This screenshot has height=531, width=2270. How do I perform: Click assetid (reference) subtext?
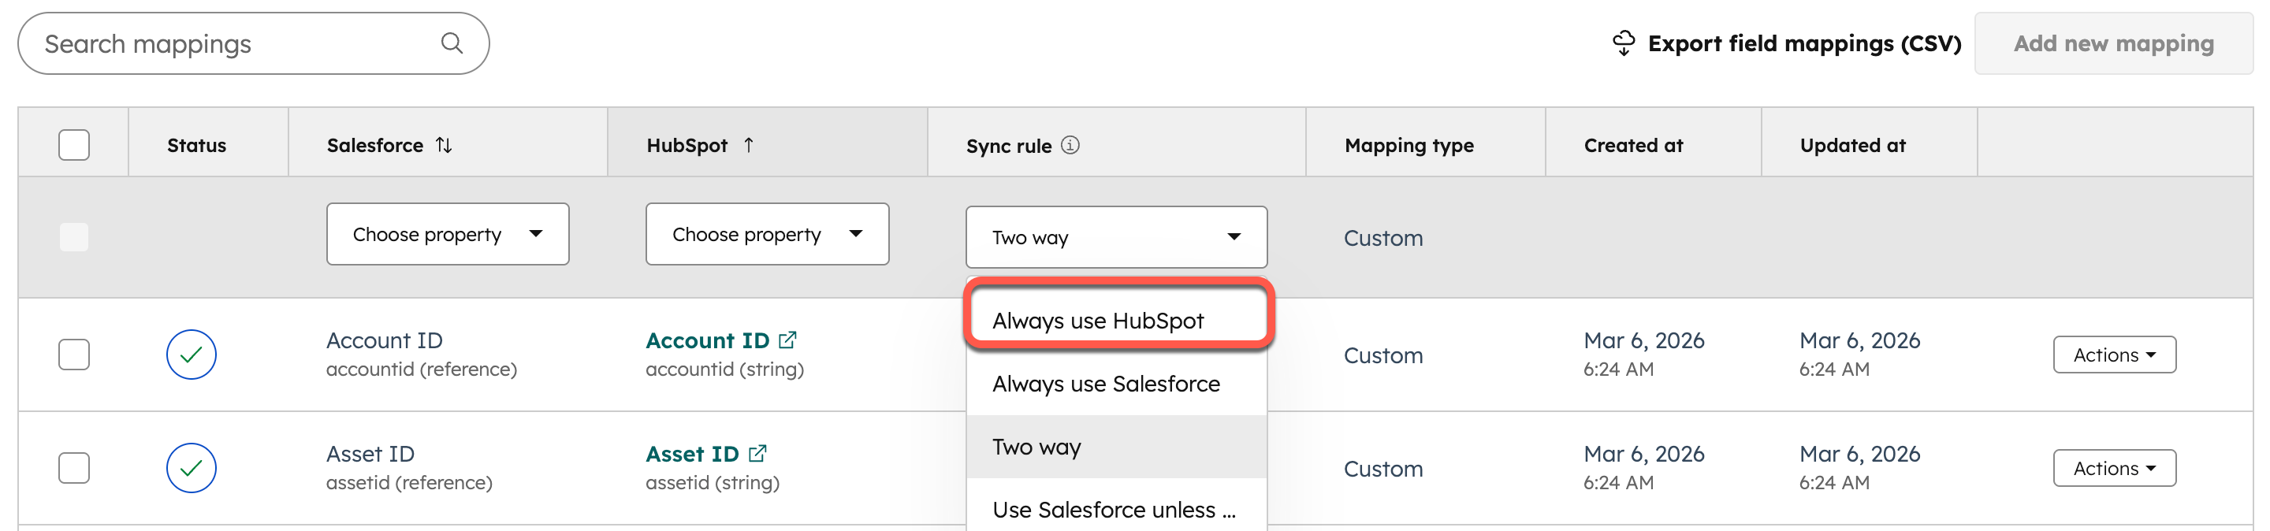(409, 483)
